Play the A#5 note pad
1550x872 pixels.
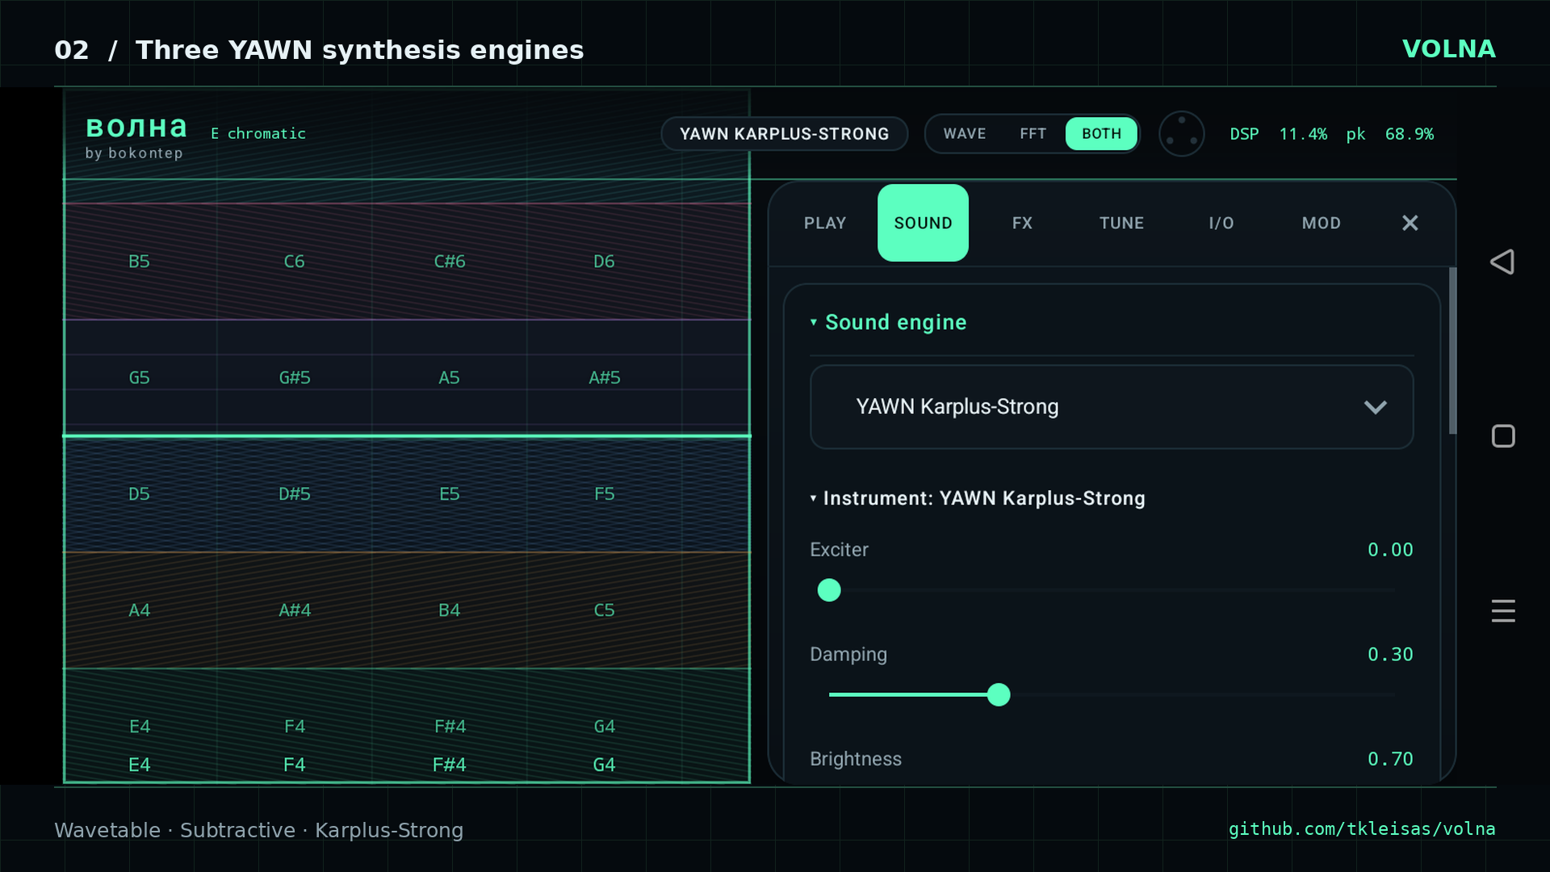pos(605,378)
